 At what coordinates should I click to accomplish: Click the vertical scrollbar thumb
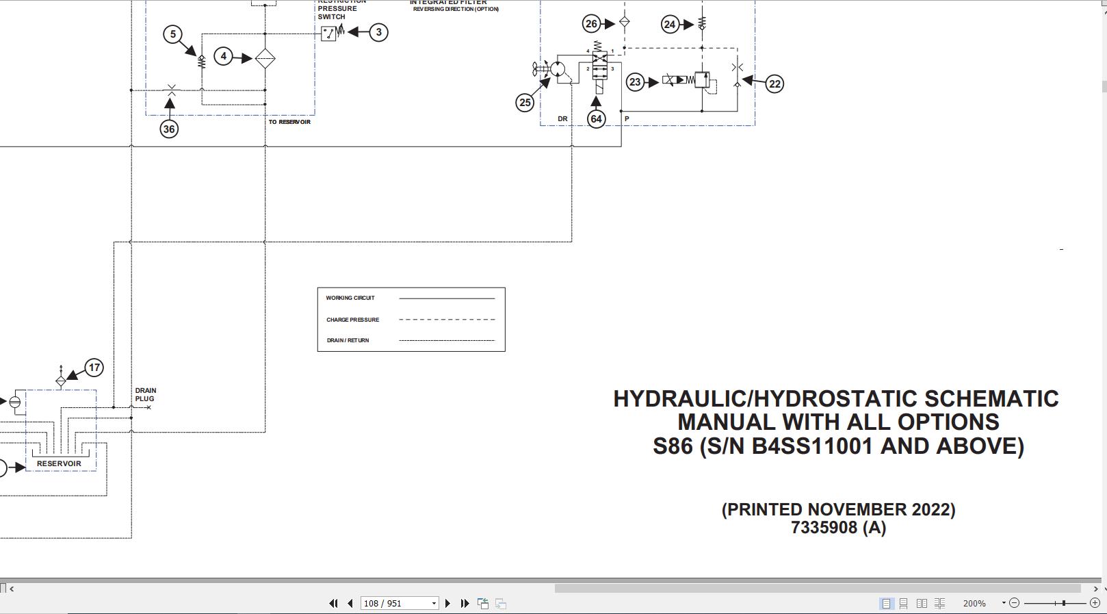coord(1104,86)
